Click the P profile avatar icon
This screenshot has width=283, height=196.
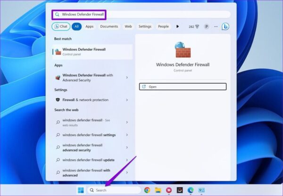pos(207,26)
